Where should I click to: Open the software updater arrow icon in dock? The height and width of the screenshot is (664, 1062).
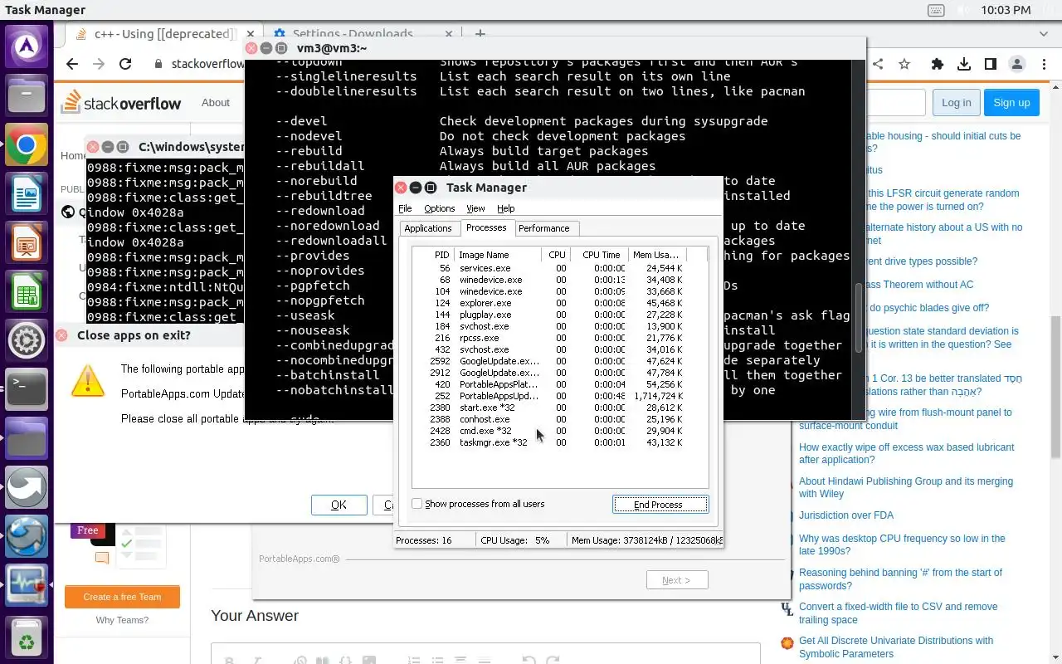tap(27, 487)
